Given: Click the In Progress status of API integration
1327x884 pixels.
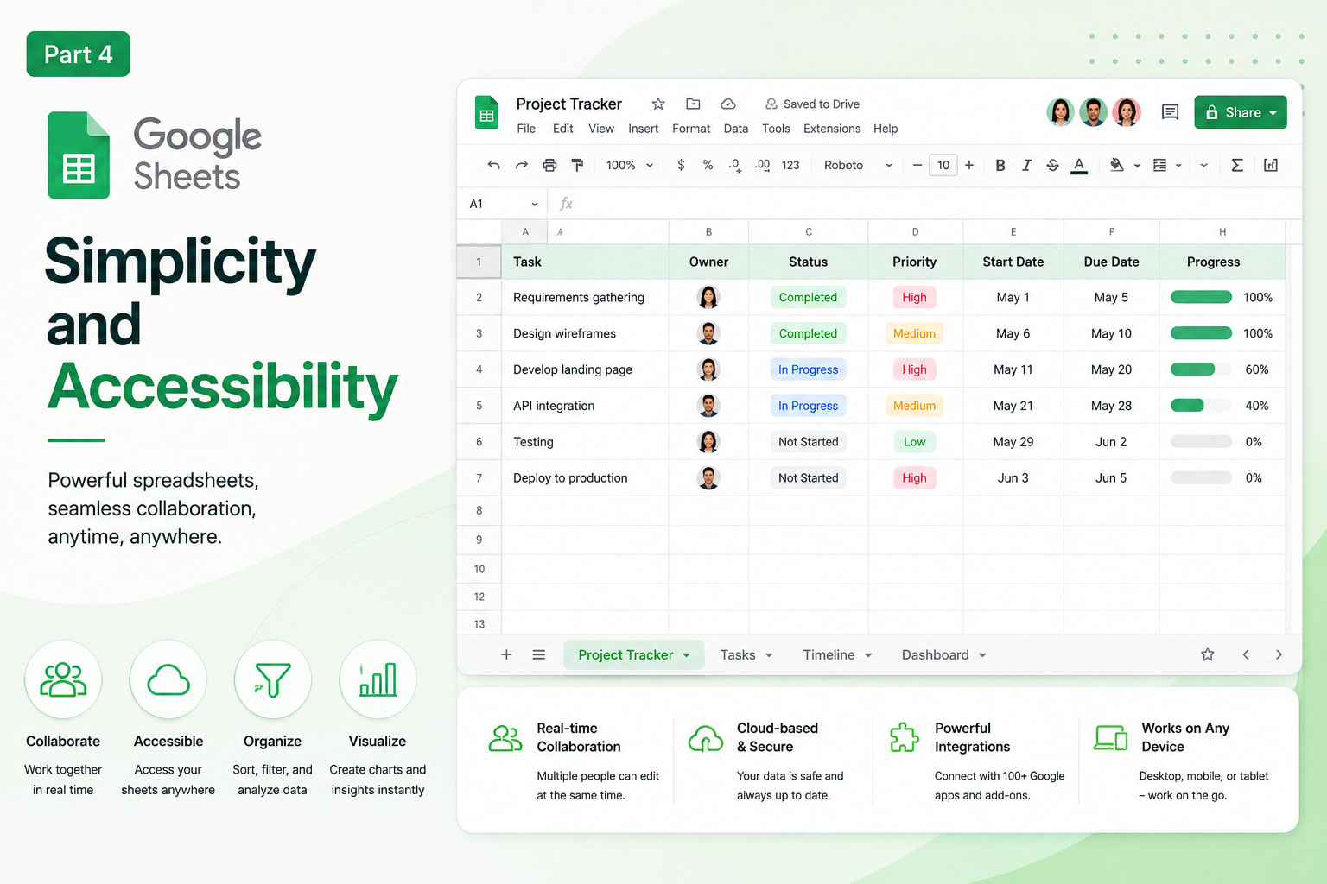Looking at the screenshot, I should pos(808,406).
